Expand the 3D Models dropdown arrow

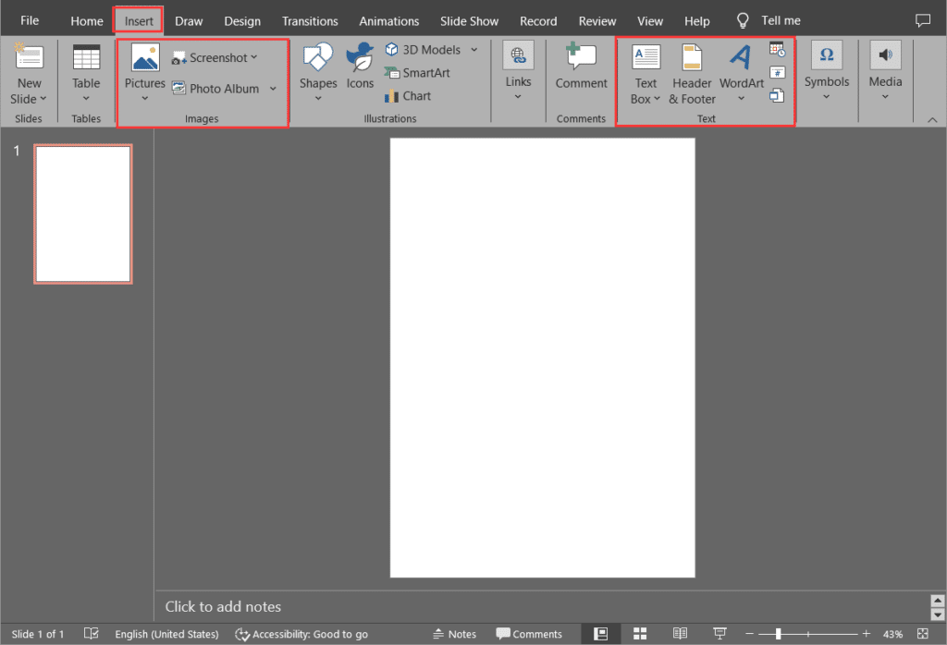473,49
